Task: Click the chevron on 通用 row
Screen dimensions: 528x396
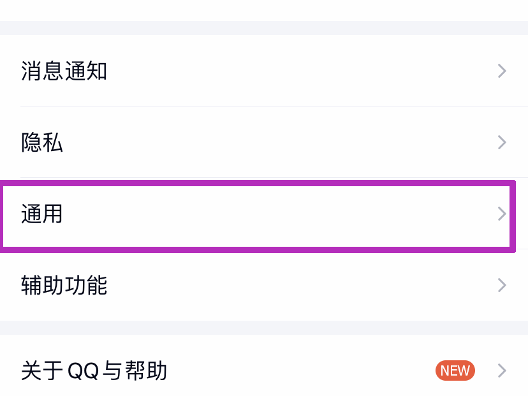Action: (x=501, y=214)
